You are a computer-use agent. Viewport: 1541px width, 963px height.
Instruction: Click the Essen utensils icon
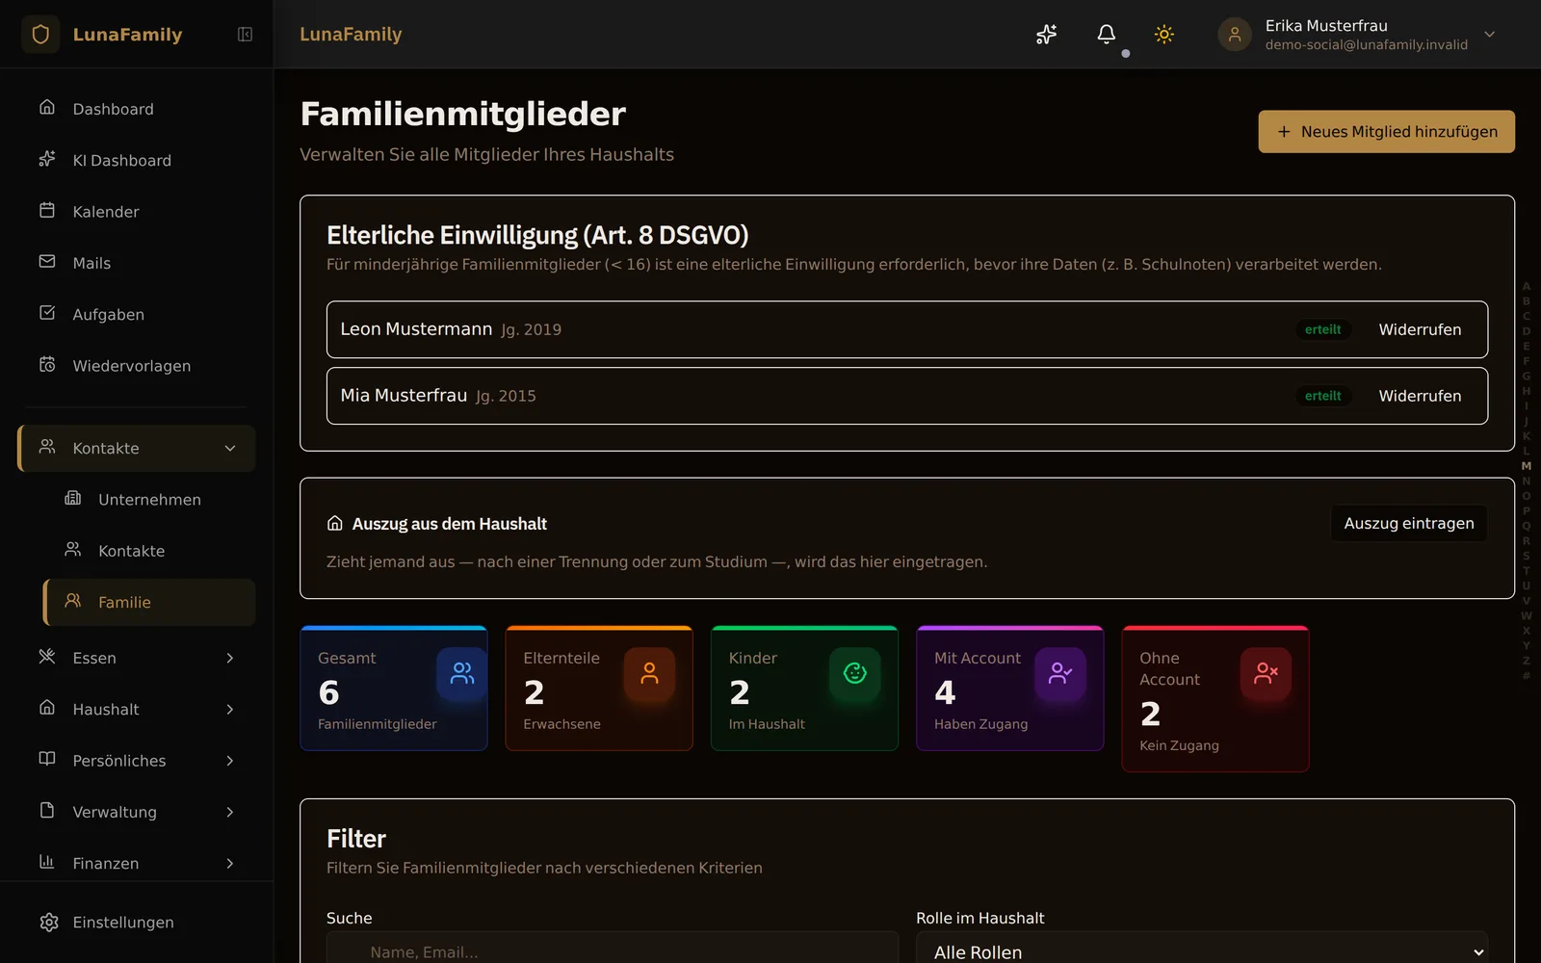tap(47, 656)
